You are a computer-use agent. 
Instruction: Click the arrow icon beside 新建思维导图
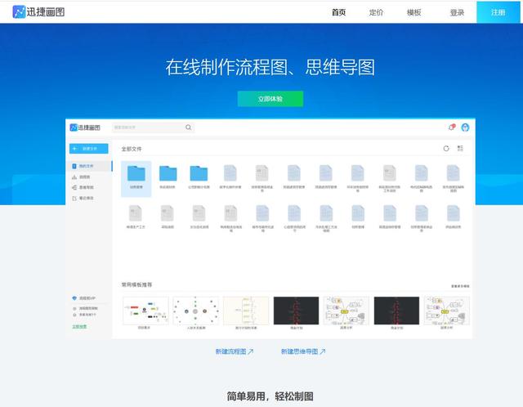[323, 351]
